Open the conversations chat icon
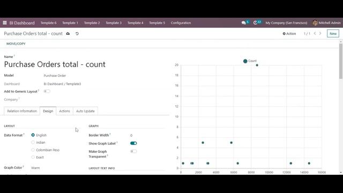The height and width of the screenshot is (193, 343). [244, 23]
